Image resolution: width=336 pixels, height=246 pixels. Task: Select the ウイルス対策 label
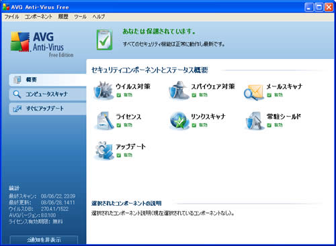133,86
